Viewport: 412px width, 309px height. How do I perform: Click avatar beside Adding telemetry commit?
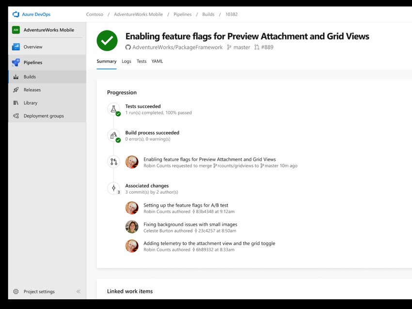coord(132,246)
